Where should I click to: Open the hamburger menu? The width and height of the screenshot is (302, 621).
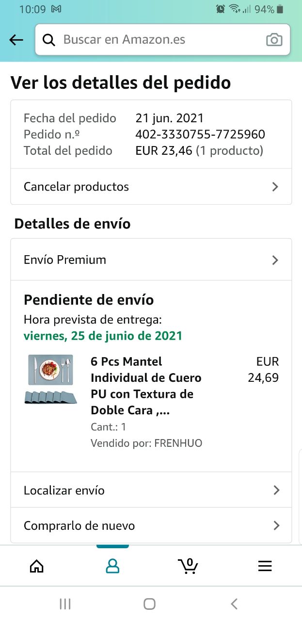point(265,566)
